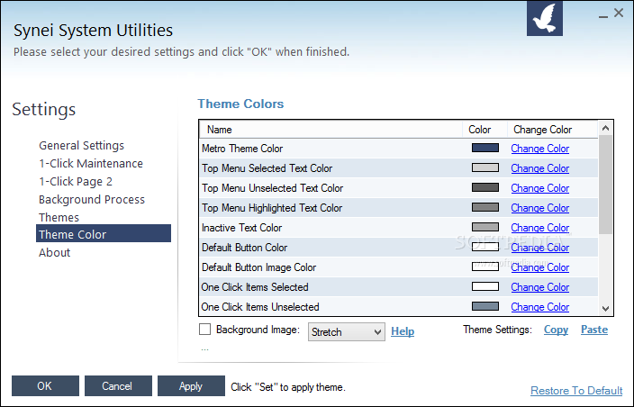The width and height of the screenshot is (634, 407).
Task: Click the color list scrollbar thumb
Action: (605, 185)
